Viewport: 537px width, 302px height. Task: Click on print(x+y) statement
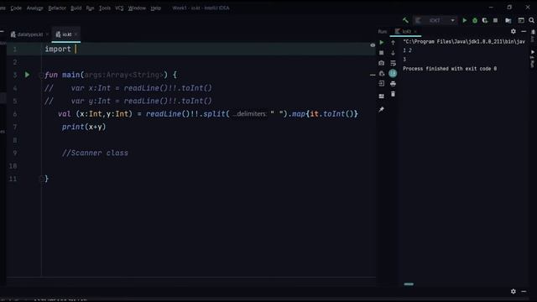click(84, 127)
